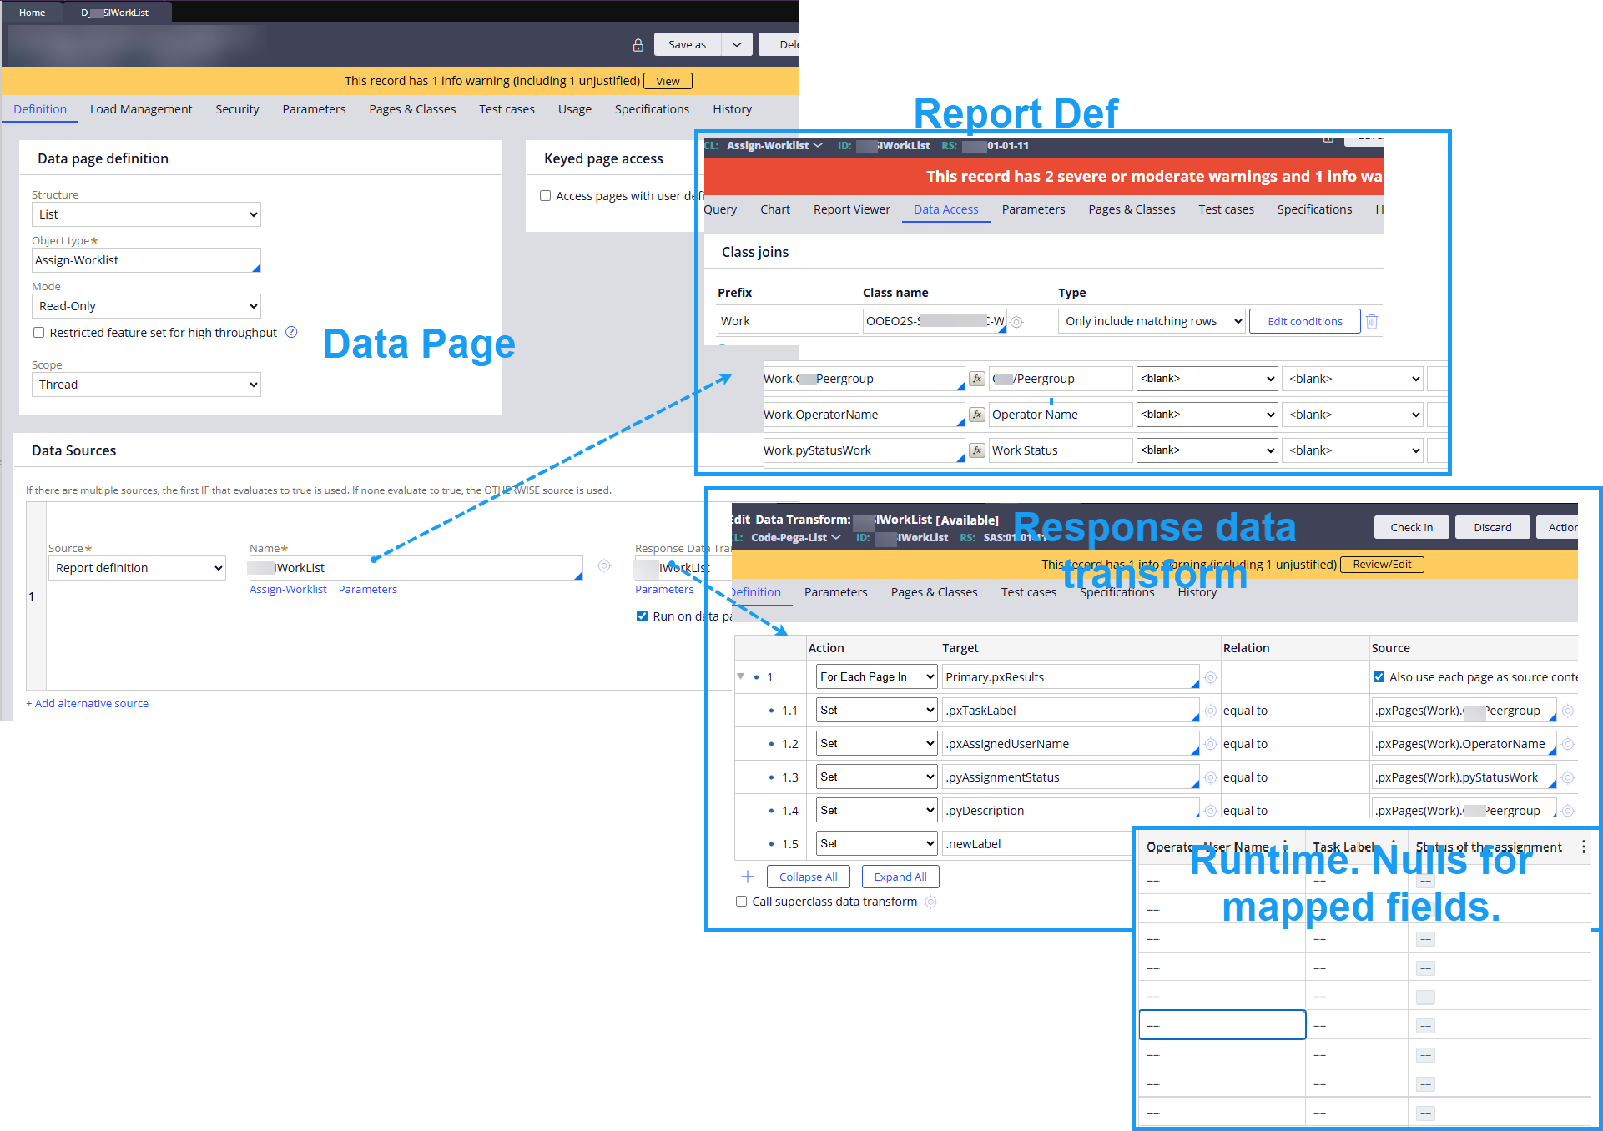
Task: Click the Add alternative source link
Action: click(x=88, y=703)
